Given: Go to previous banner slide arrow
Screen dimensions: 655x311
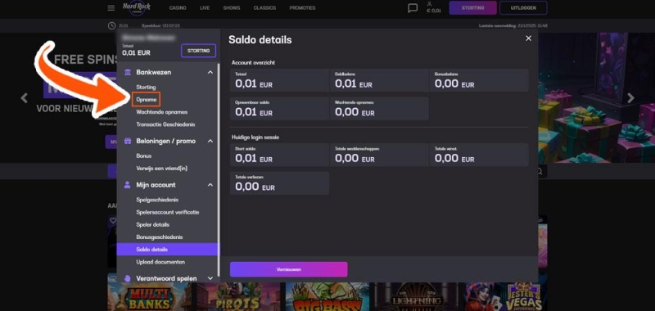Looking at the screenshot, I should point(25,98).
